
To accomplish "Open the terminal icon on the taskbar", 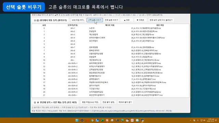I will click(117, 120).
